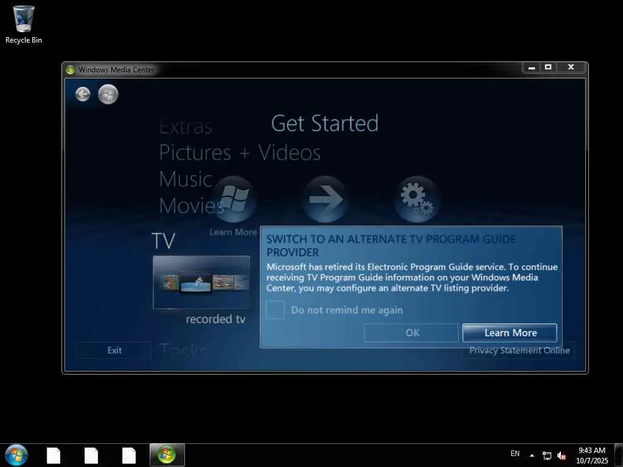Select the Music menu item

tap(186, 179)
